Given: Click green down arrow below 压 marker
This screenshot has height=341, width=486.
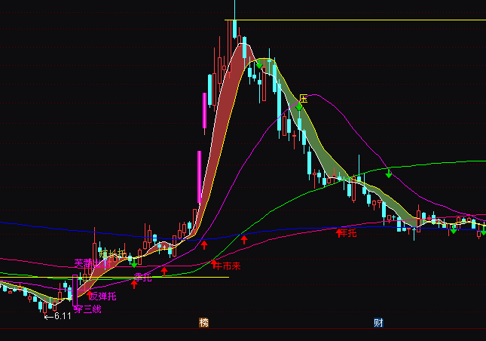Looking at the screenshot, I should [x=298, y=108].
